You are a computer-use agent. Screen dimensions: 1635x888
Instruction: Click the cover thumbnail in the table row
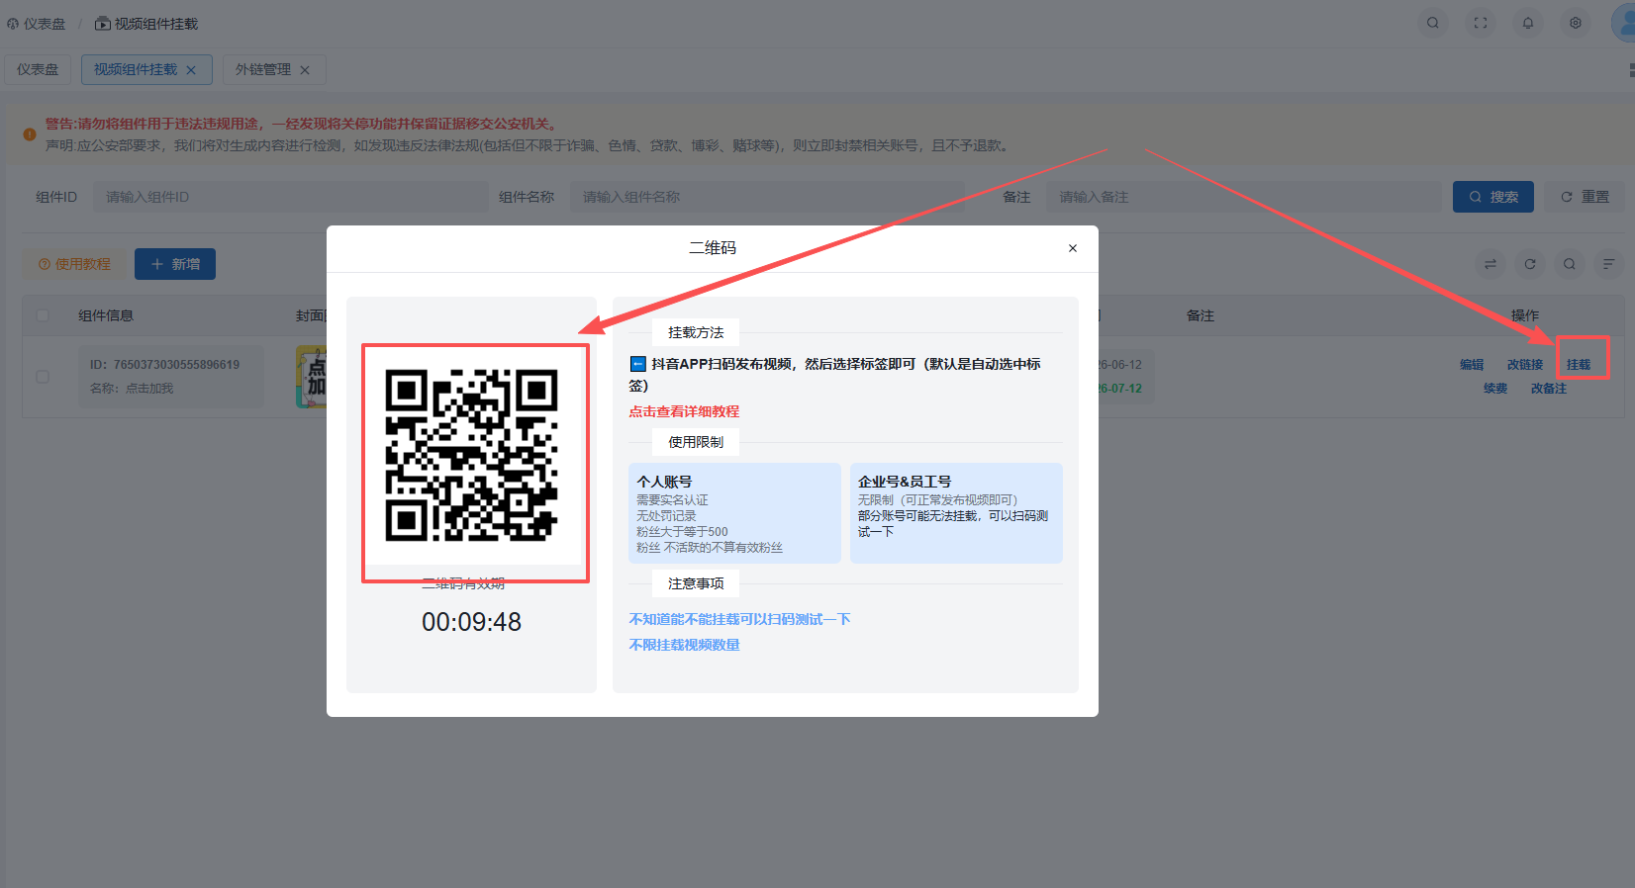(311, 377)
